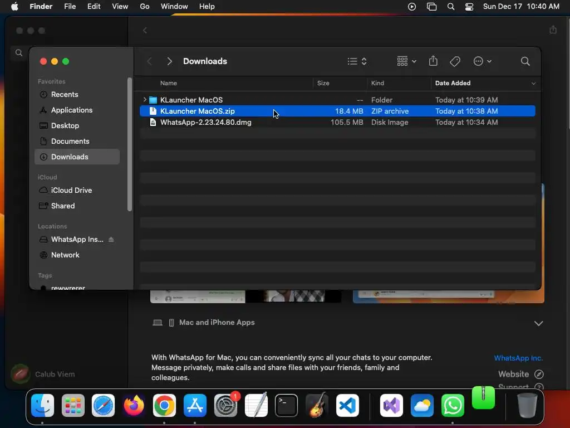Open the WhatsApp Inc. developer link
The image size is (570, 428).
pos(518,358)
